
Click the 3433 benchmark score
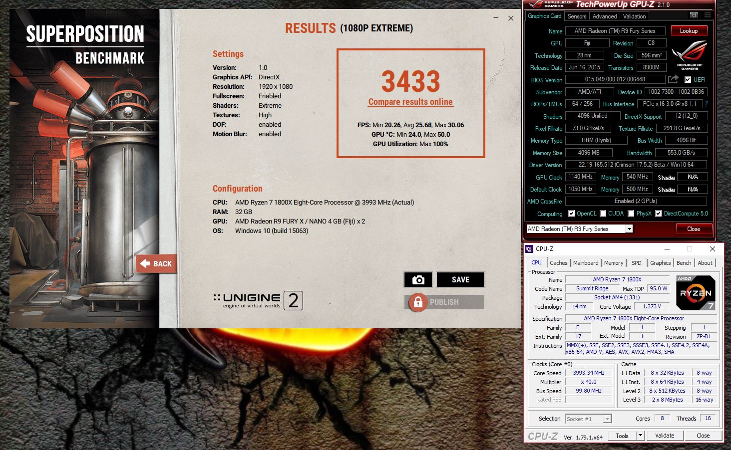click(410, 81)
